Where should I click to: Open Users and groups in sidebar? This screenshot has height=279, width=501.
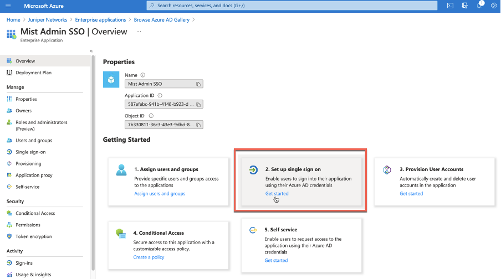(x=34, y=140)
